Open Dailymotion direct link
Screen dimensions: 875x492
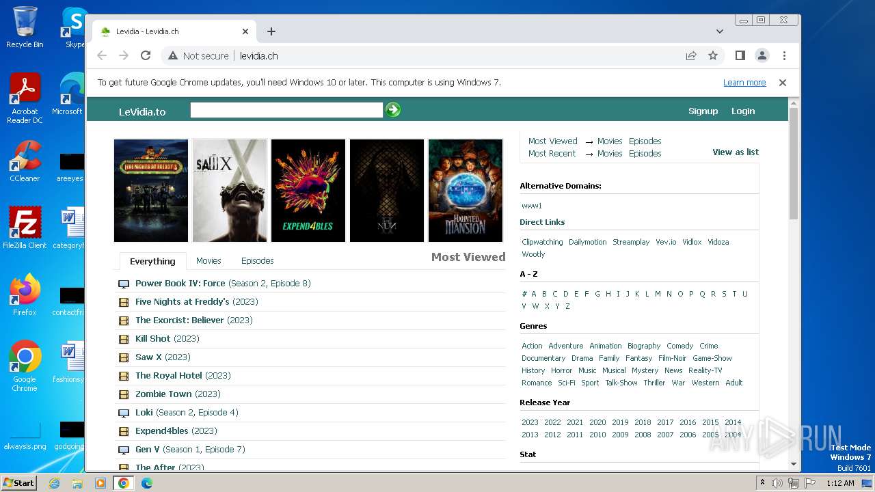(588, 242)
